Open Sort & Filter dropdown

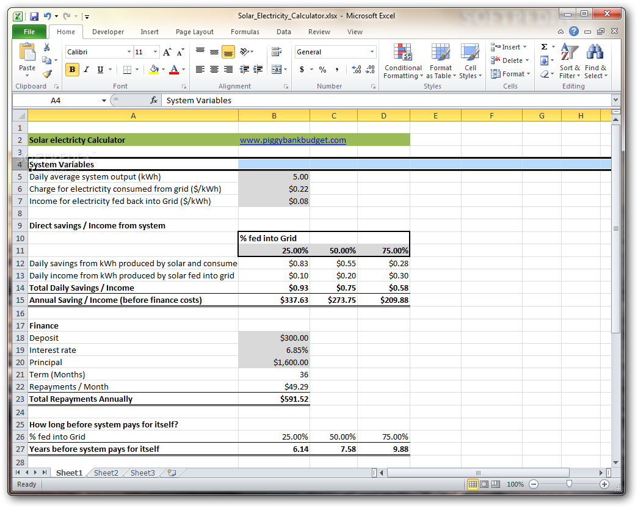(570, 61)
